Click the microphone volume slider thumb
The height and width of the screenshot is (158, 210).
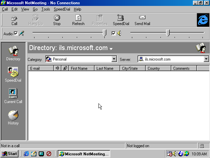(104, 33)
